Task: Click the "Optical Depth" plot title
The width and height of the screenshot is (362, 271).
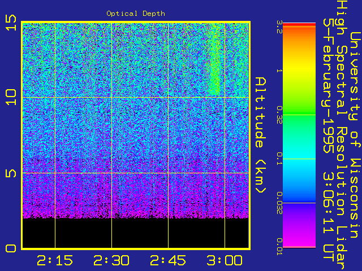Action: point(136,14)
